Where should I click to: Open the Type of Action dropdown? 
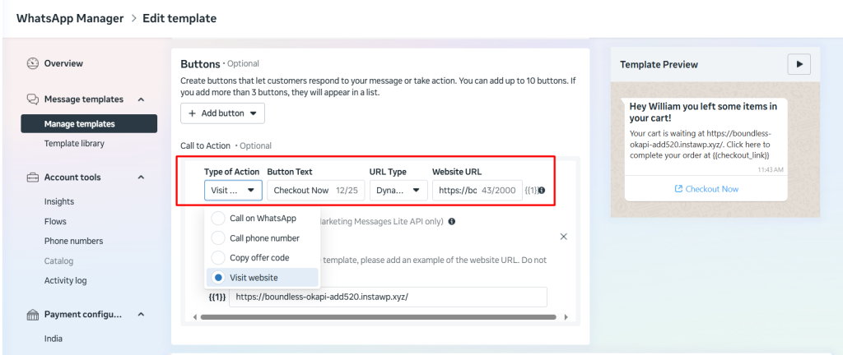pos(233,191)
